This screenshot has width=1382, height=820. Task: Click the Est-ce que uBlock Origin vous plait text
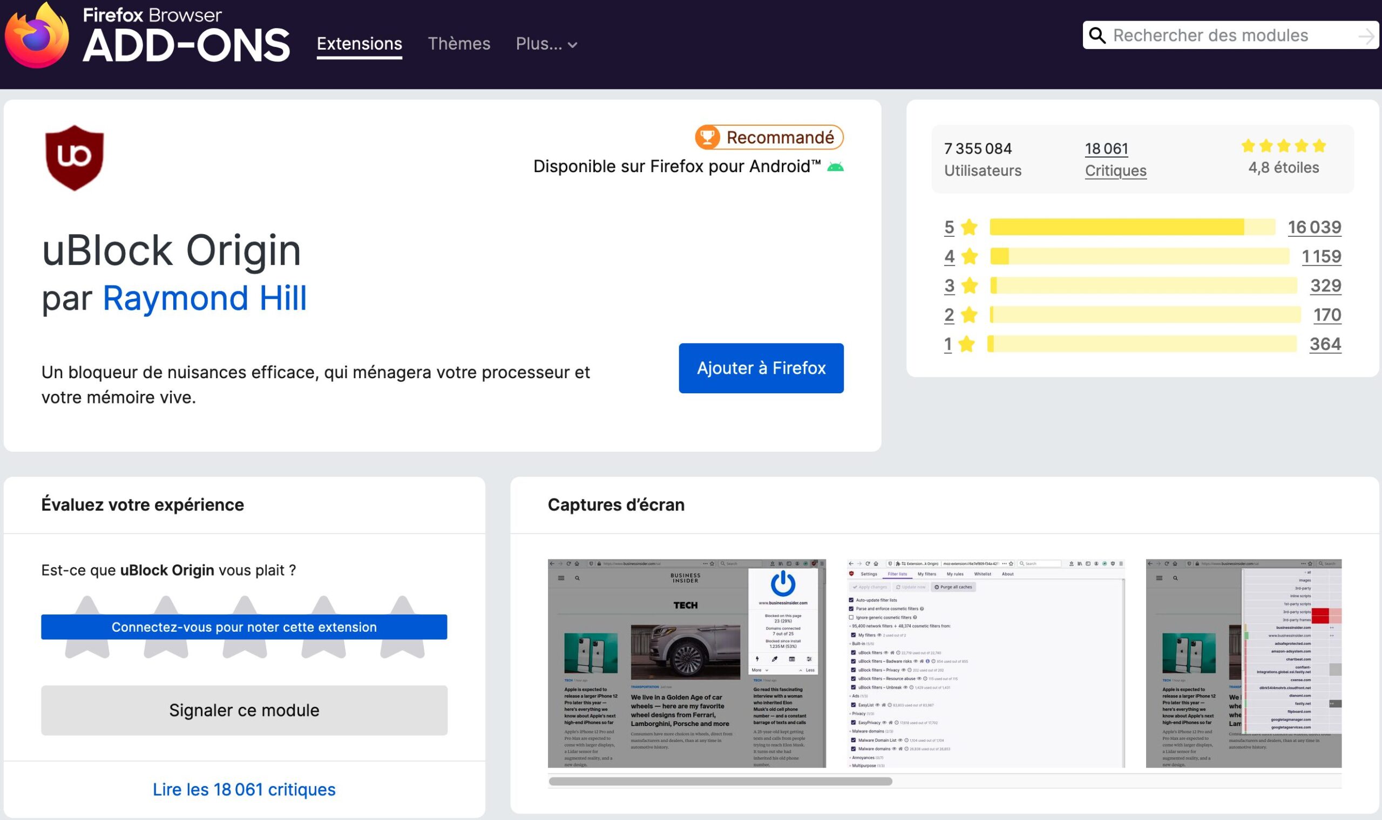168,570
